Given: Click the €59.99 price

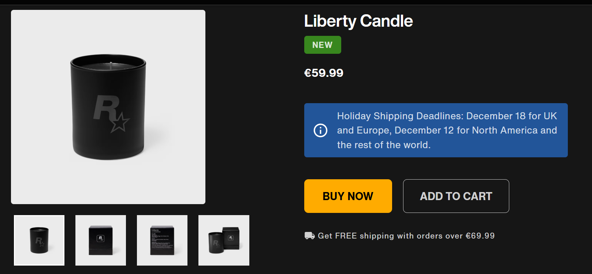Looking at the screenshot, I should 324,73.
